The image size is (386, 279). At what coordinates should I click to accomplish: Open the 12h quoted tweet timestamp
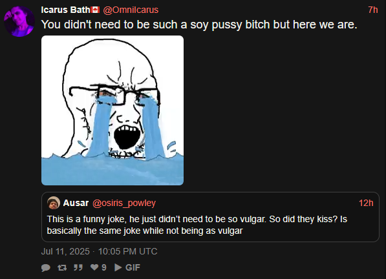pos(366,203)
